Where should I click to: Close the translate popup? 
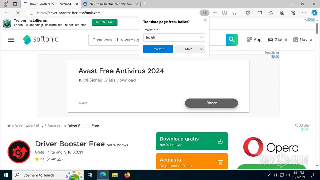205,20
